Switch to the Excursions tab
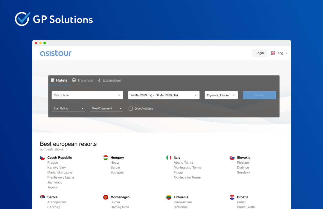Screen dimensions: 323x209 pyautogui.click(x=109, y=80)
